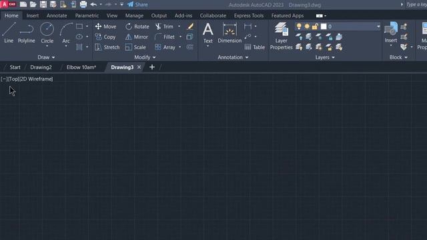Switch to the Drawing2 file tab
427x240 pixels.
tap(41, 67)
